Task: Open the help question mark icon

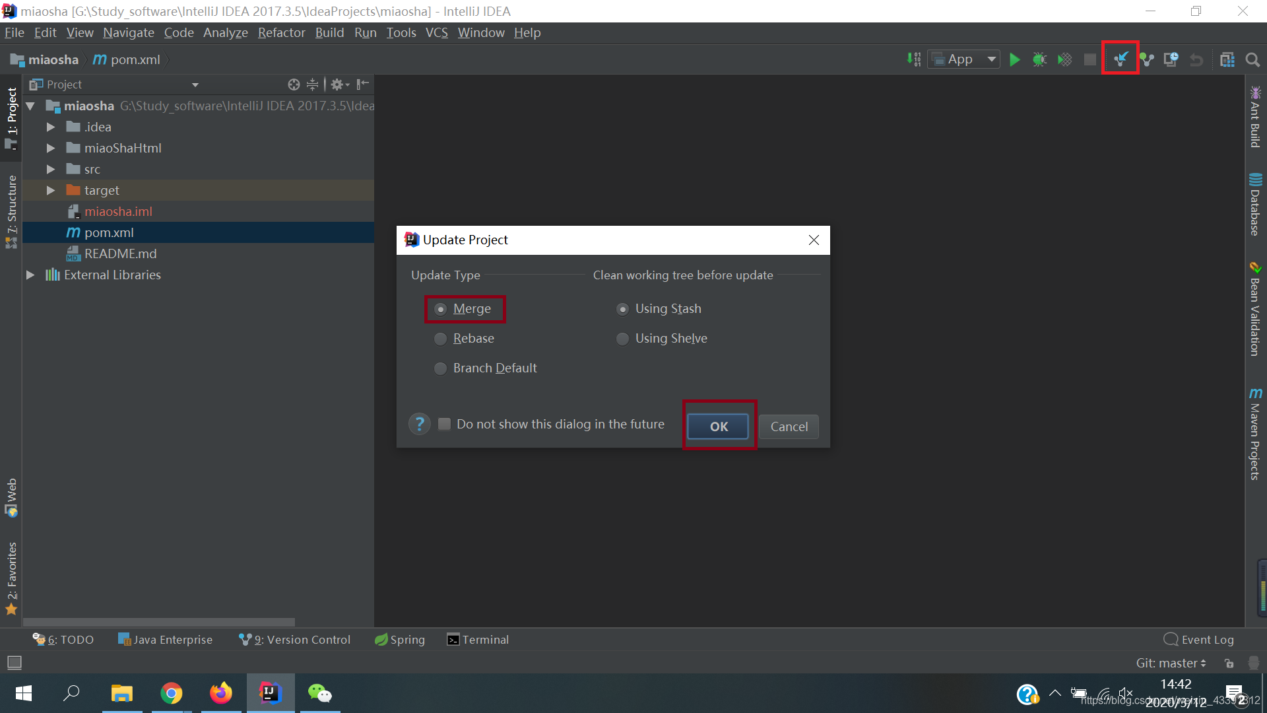Action: click(420, 424)
